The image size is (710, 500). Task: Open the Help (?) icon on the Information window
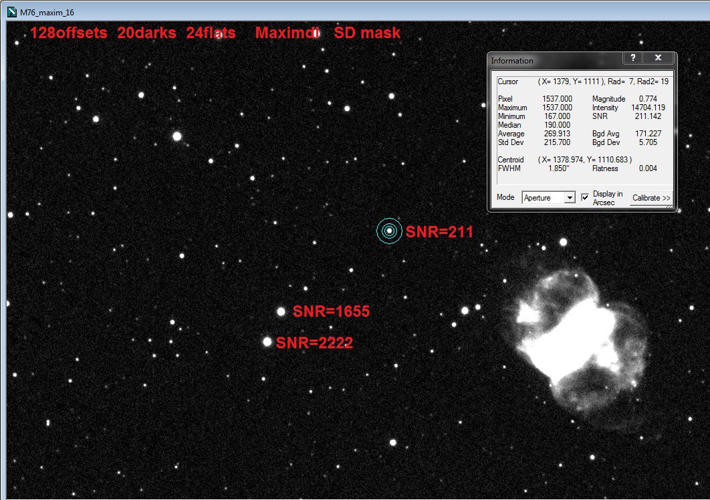tap(632, 57)
